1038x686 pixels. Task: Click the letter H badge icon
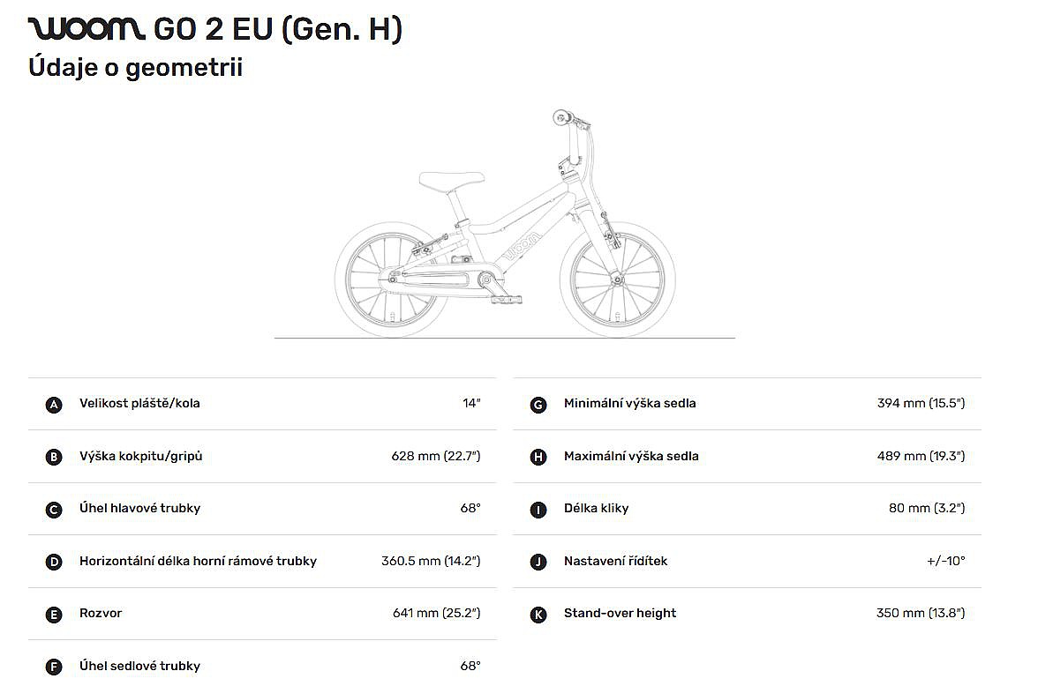[538, 458]
